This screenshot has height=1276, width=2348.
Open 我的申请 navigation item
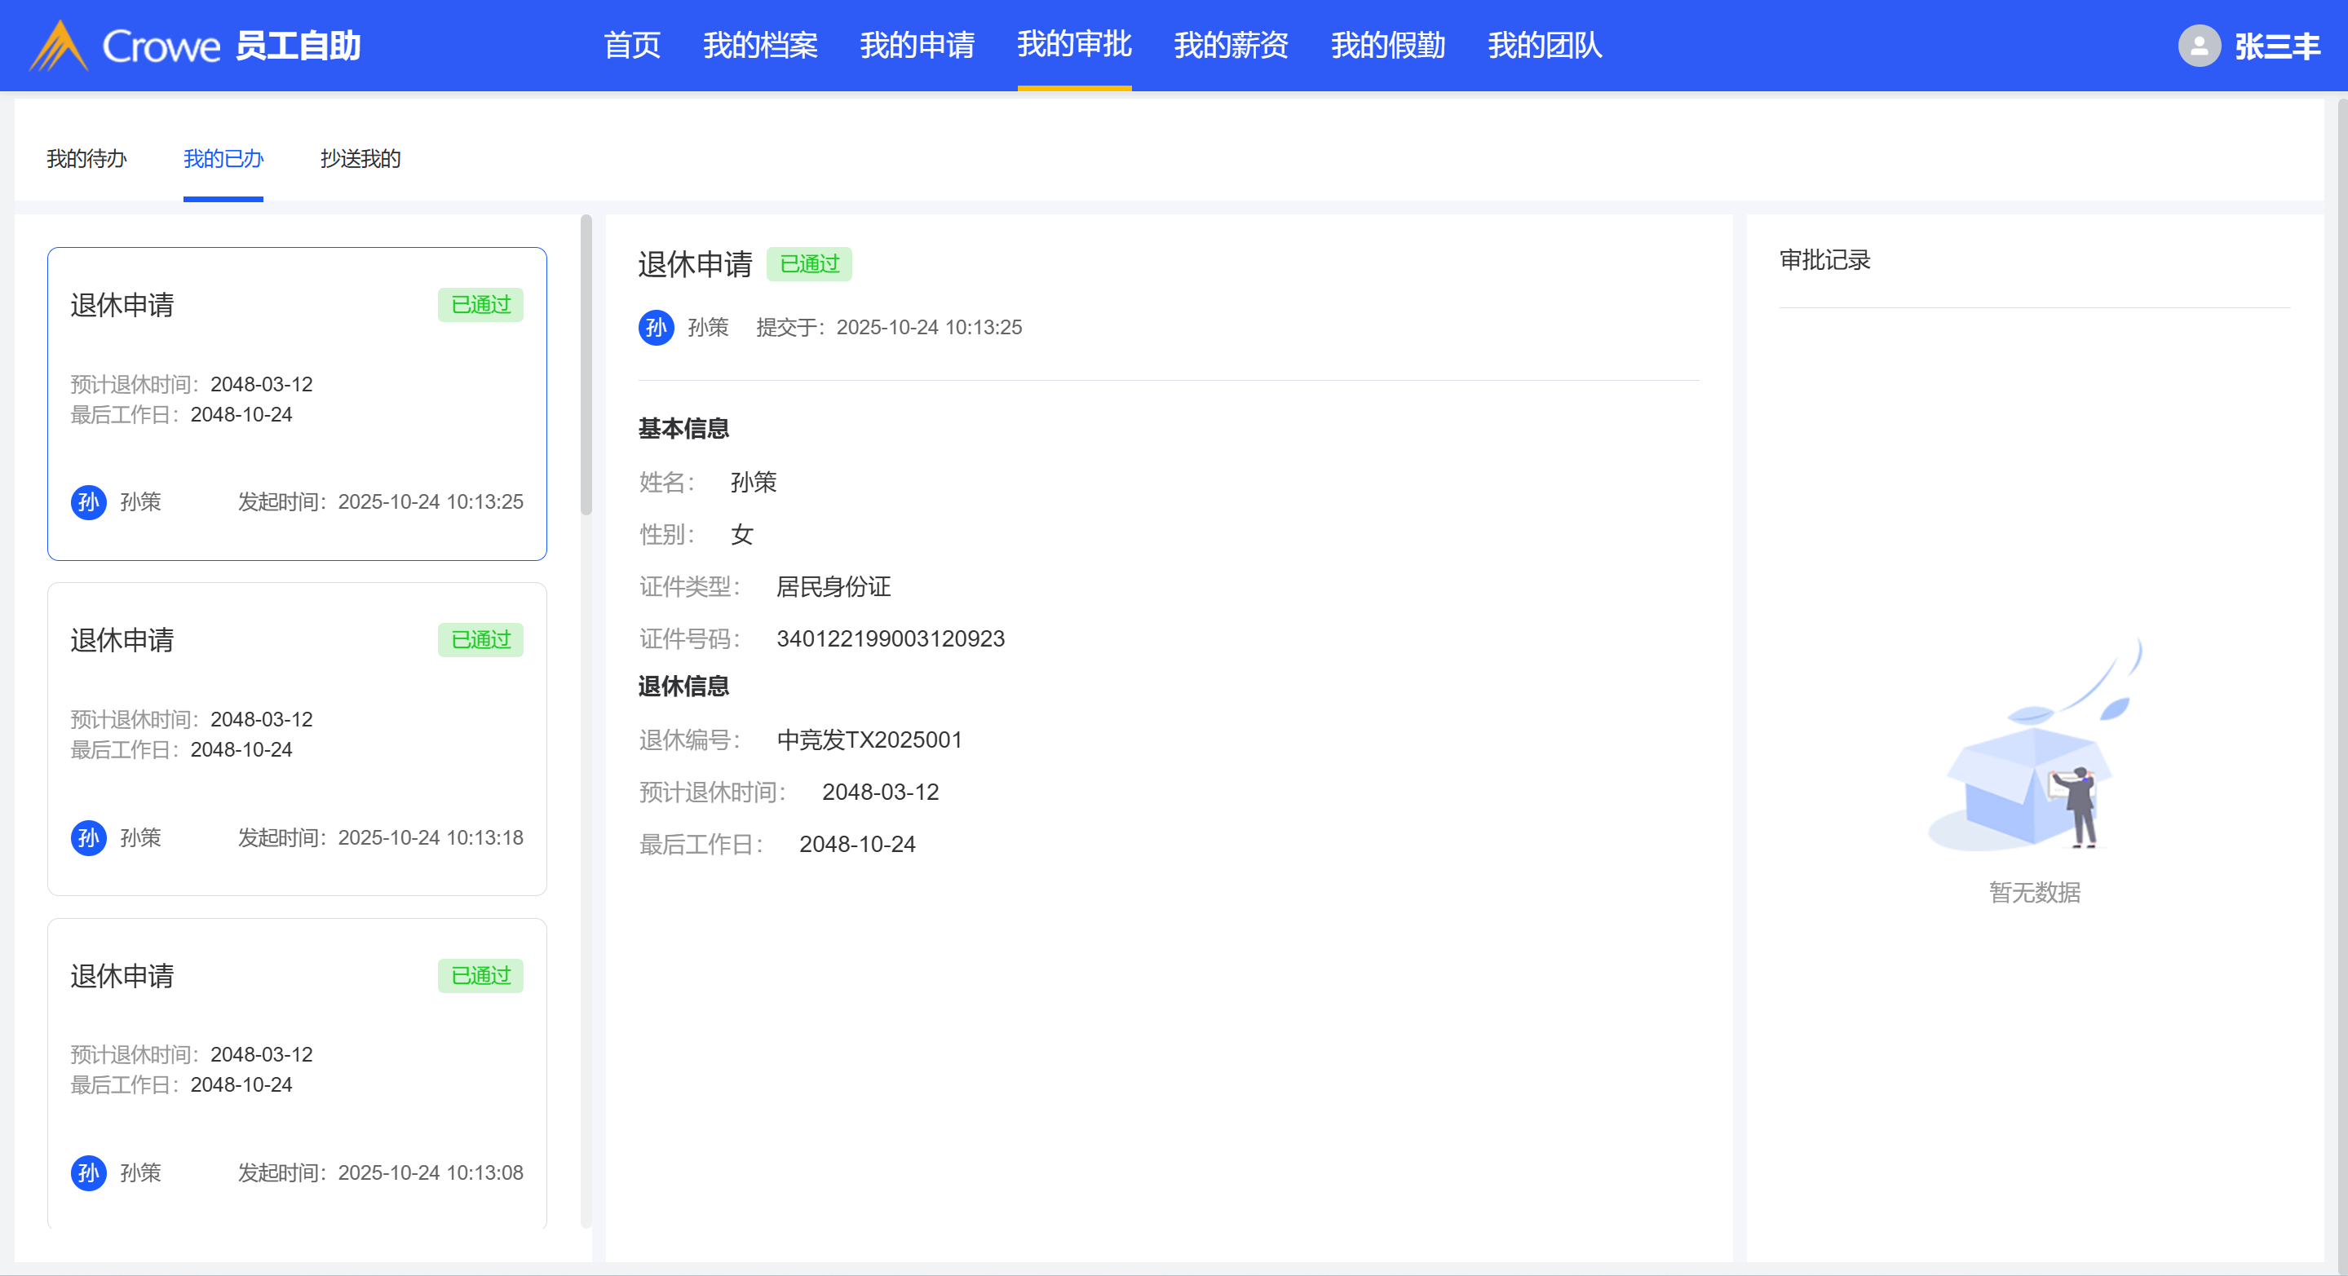917,46
